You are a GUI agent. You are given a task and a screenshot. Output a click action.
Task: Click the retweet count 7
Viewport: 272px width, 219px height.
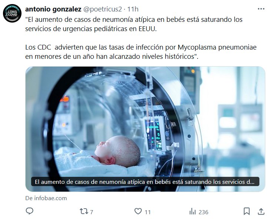[x=92, y=212]
